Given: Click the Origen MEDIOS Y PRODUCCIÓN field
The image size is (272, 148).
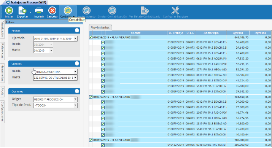Looking at the screenshot, I should [x=53, y=99].
